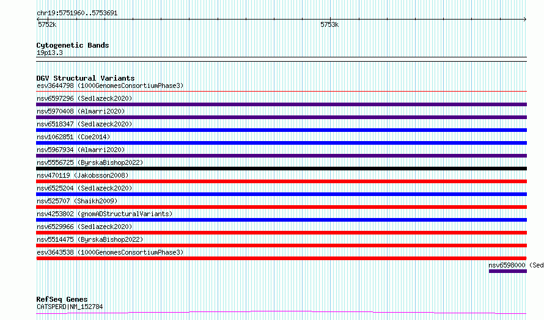Click the blue bar under nsv6525204
This screenshot has height=320, width=544.
click(281, 194)
